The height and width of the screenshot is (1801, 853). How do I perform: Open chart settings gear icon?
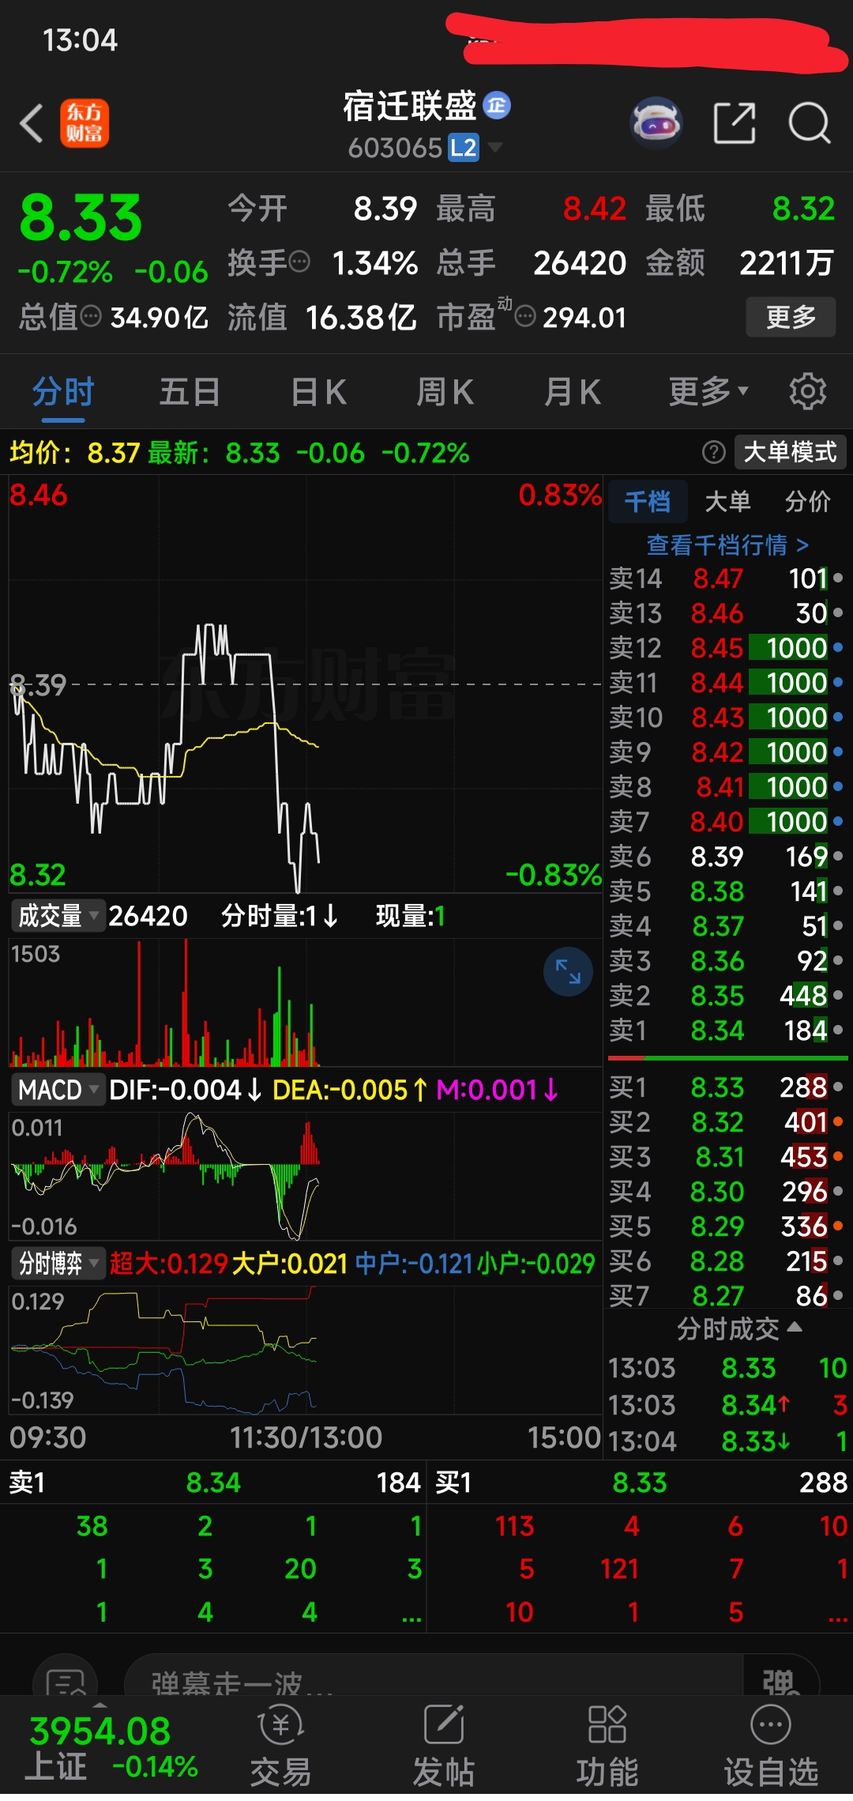click(x=807, y=391)
